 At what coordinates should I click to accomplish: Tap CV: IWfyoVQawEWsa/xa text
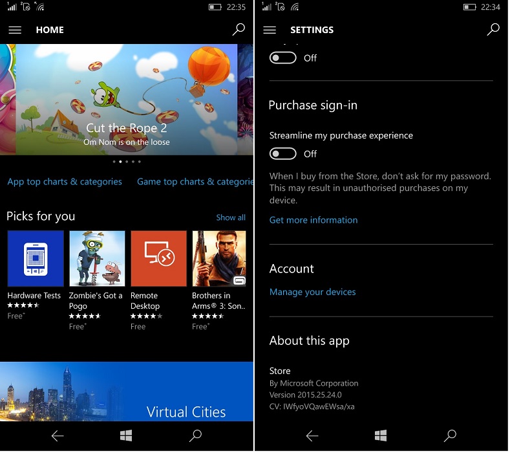pos(312,408)
